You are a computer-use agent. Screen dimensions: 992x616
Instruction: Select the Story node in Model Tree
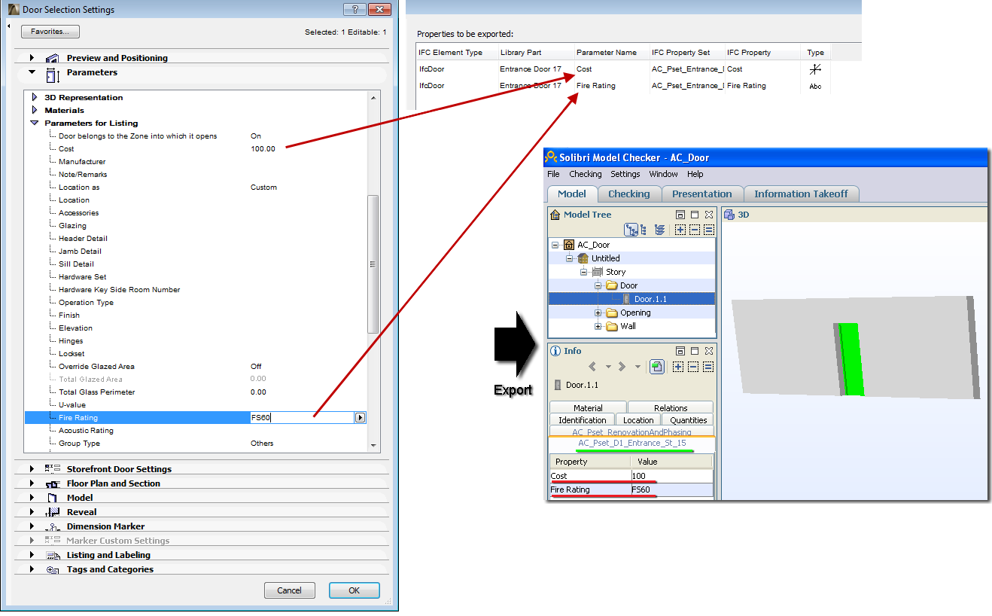(616, 272)
